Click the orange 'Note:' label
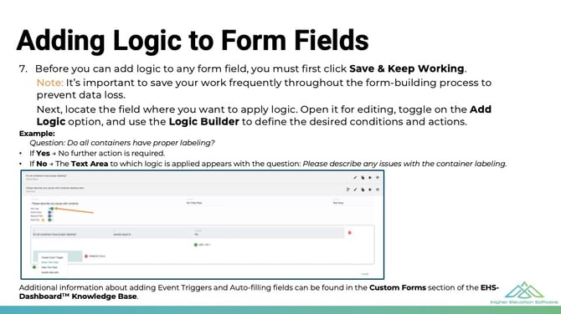The image size is (561, 314). pos(49,83)
